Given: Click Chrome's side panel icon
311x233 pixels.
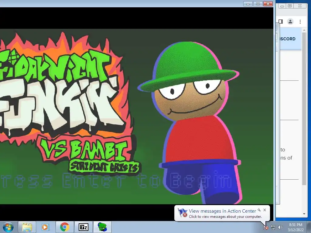Looking at the screenshot, I should point(280,22).
